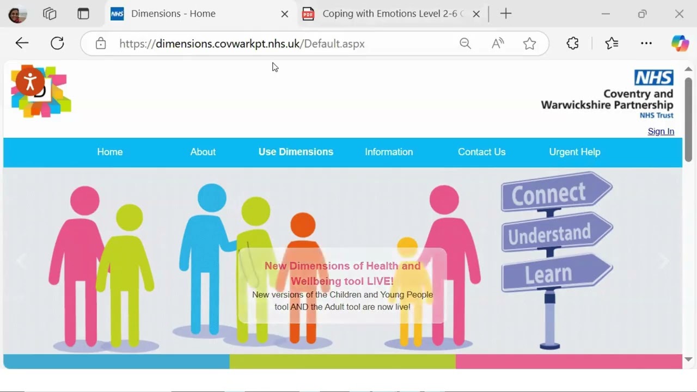
Task: Close the Dimensions - Home tab
Action: point(284,14)
